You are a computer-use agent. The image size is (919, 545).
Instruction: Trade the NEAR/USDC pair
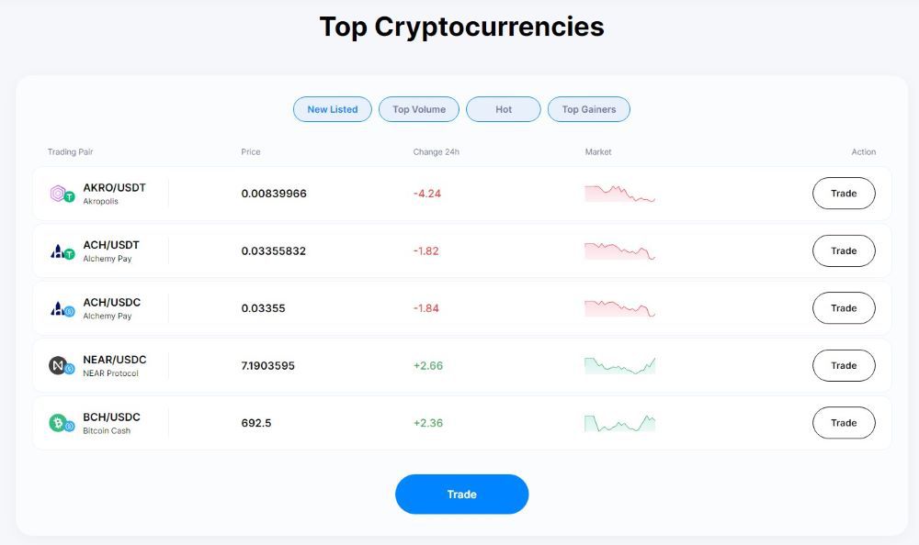[844, 365]
